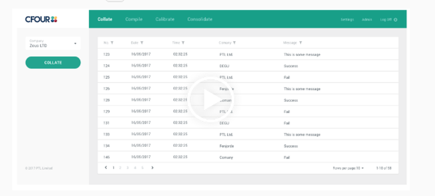Go to page 3 in pagination
435x196 pixels.
click(x=127, y=168)
